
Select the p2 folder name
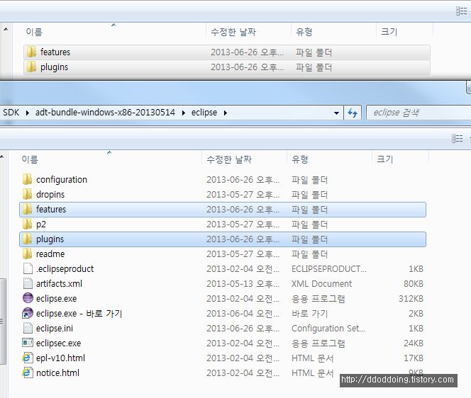coord(41,224)
